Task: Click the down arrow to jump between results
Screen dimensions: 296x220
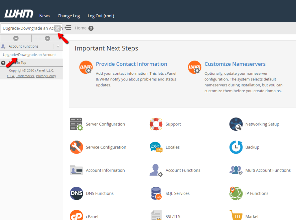Action: tap(47, 38)
